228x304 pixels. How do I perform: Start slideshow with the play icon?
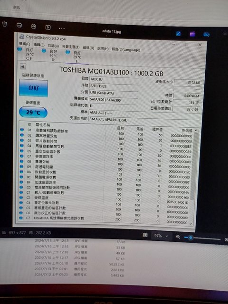48,28
